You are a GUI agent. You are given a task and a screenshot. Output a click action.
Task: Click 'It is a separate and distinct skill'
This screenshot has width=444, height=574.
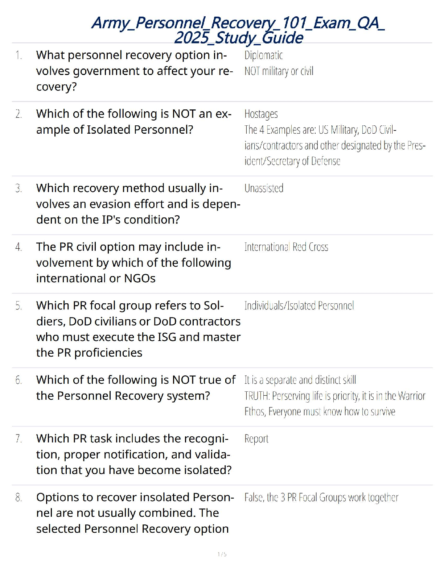(x=300, y=380)
